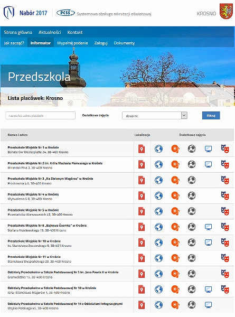Screen dimensions: 235x317
Task: Click the Nazwa i adres column header
Action: pos(17,135)
